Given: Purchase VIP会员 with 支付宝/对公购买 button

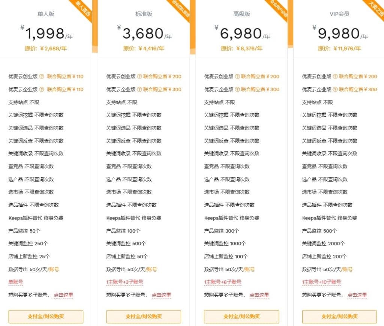Looking at the screenshot, I should point(339,317).
